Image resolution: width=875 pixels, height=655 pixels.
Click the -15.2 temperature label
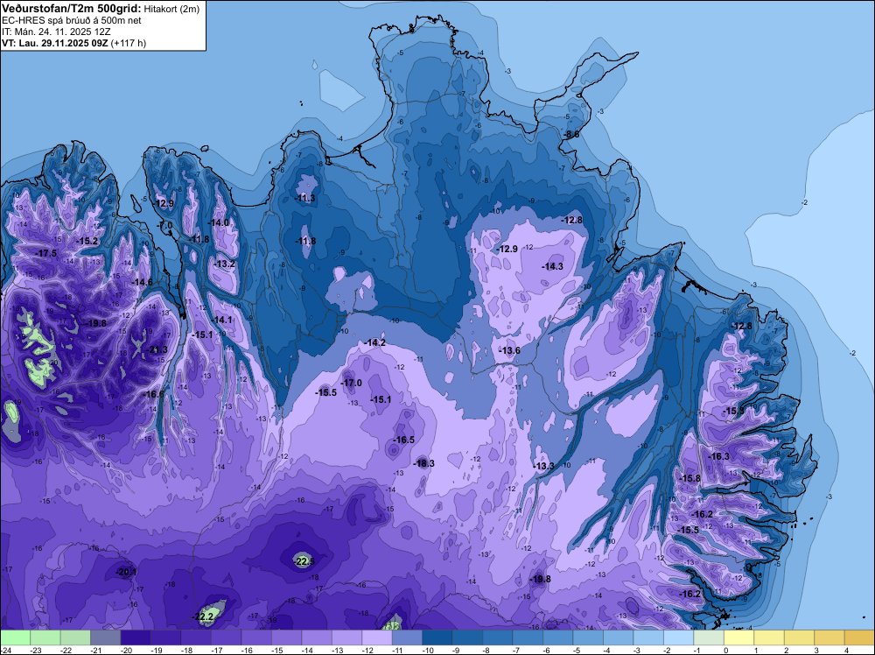click(87, 241)
